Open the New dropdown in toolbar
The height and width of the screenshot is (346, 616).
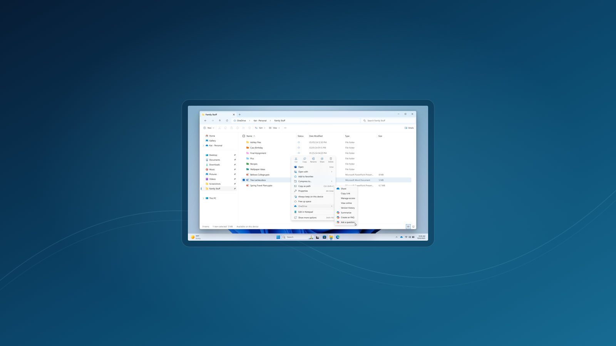pyautogui.click(x=209, y=128)
